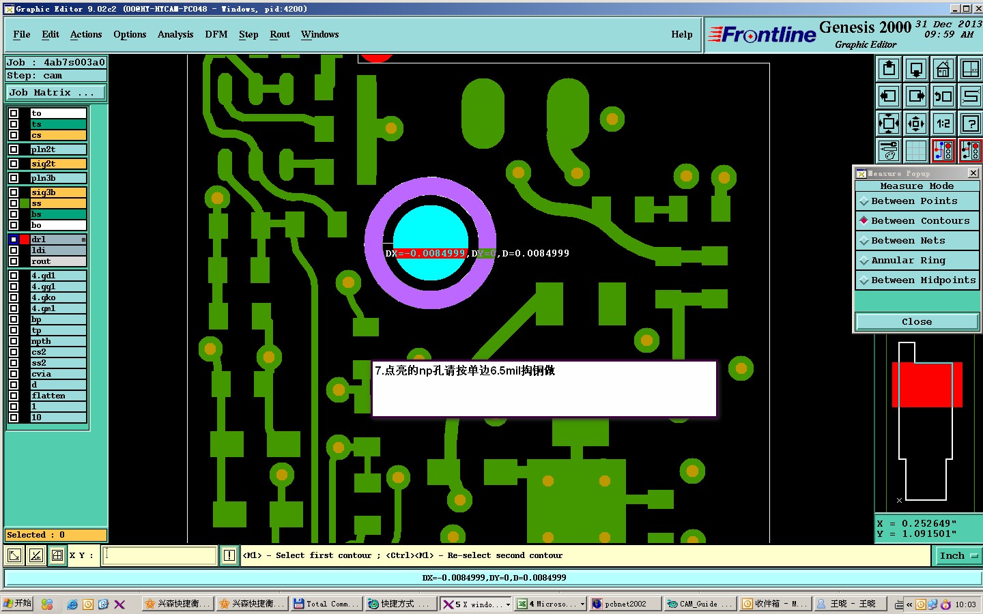
Task: Click the S-shaped serpentine path icon
Action: pos(970,96)
